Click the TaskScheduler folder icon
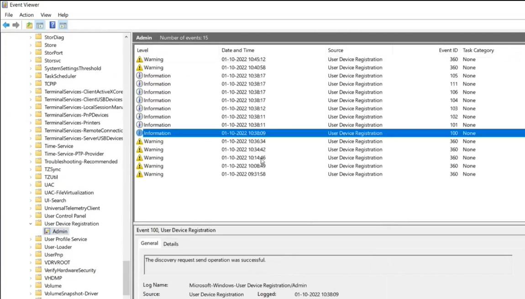525x299 pixels. 38,76
